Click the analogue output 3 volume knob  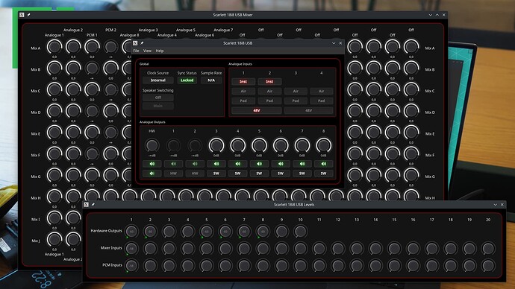tap(216, 145)
